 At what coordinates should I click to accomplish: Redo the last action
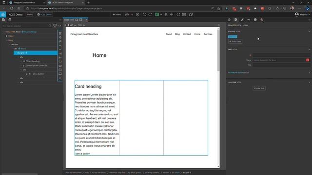click(150, 15)
